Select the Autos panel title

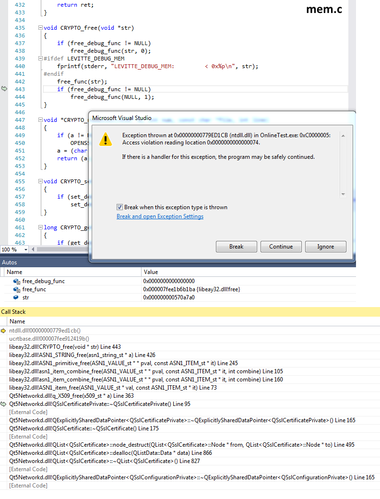click(10, 262)
